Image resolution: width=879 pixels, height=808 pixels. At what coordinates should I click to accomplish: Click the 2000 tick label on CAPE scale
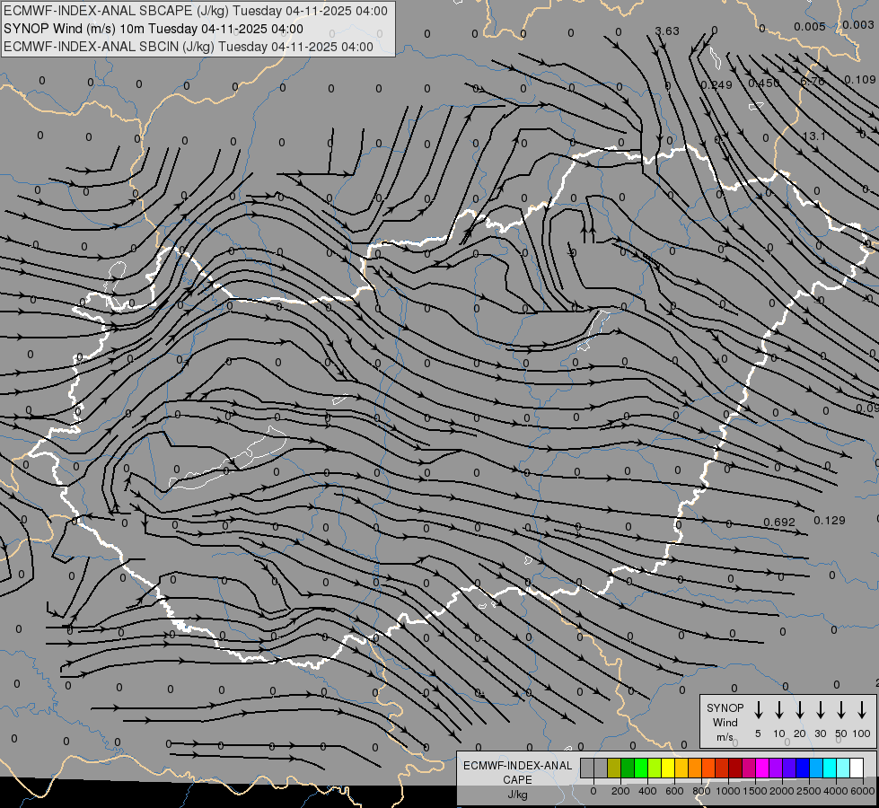782,791
